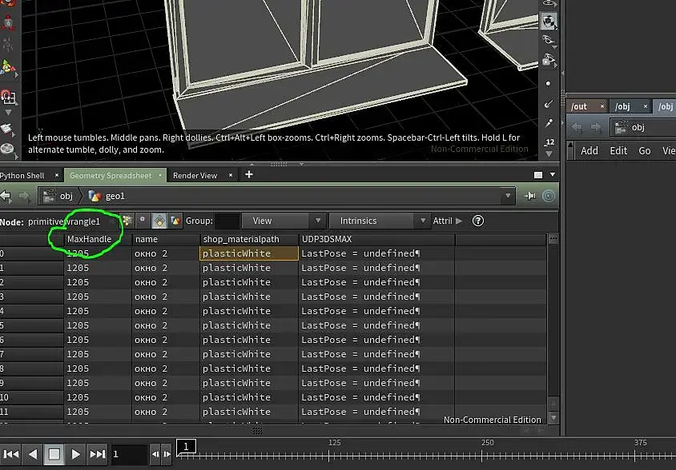Screen dimensions: 676x470
Task: Show primitives attributes in spreadsheet
Action: (x=159, y=221)
